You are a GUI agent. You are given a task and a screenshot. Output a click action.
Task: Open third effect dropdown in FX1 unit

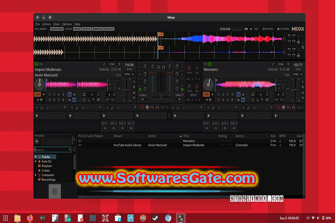pos(127,108)
